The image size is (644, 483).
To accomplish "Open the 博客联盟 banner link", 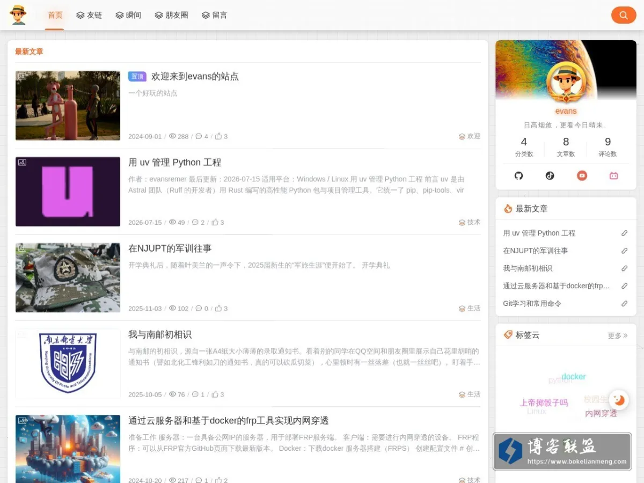I will pos(562,451).
